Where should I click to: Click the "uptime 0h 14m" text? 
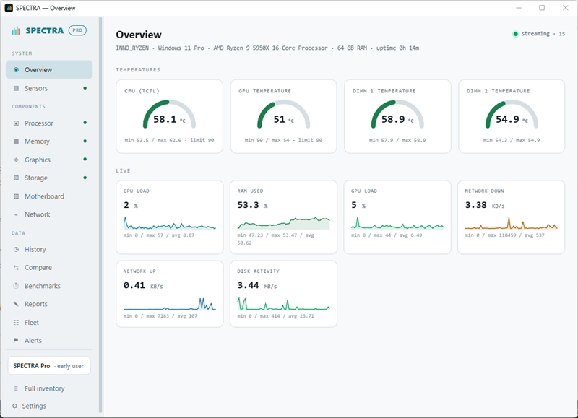(397, 48)
